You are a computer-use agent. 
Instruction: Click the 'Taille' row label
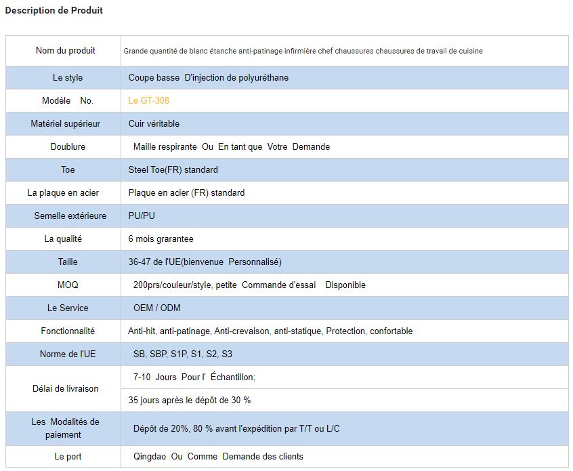pos(68,262)
